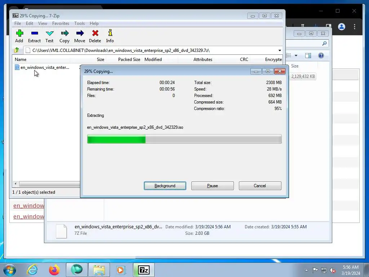Sort by CRC column header

[232, 60]
